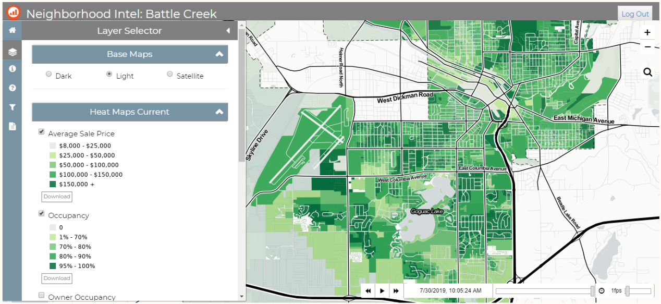
Task: Collapse the Layer Selector panel arrow
Action: pyautogui.click(x=228, y=31)
